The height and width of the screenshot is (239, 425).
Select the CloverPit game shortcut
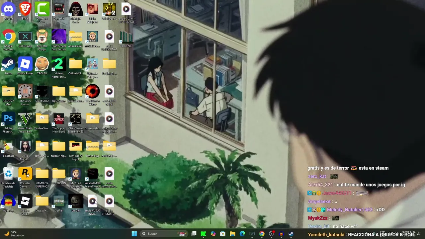pos(59,12)
